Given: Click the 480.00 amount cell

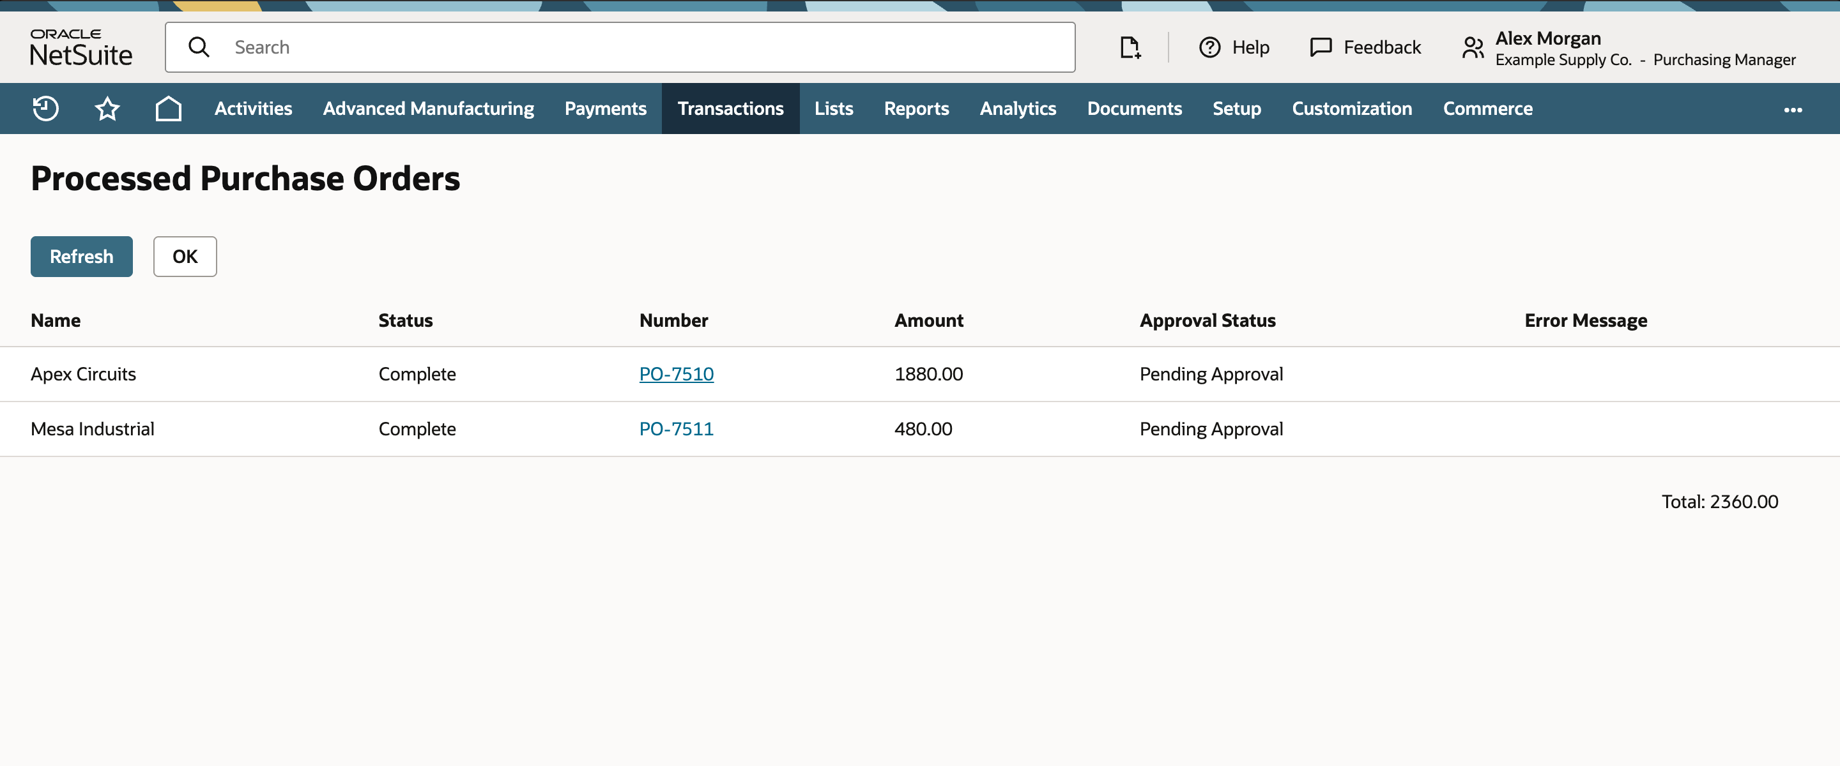Looking at the screenshot, I should (x=923, y=429).
